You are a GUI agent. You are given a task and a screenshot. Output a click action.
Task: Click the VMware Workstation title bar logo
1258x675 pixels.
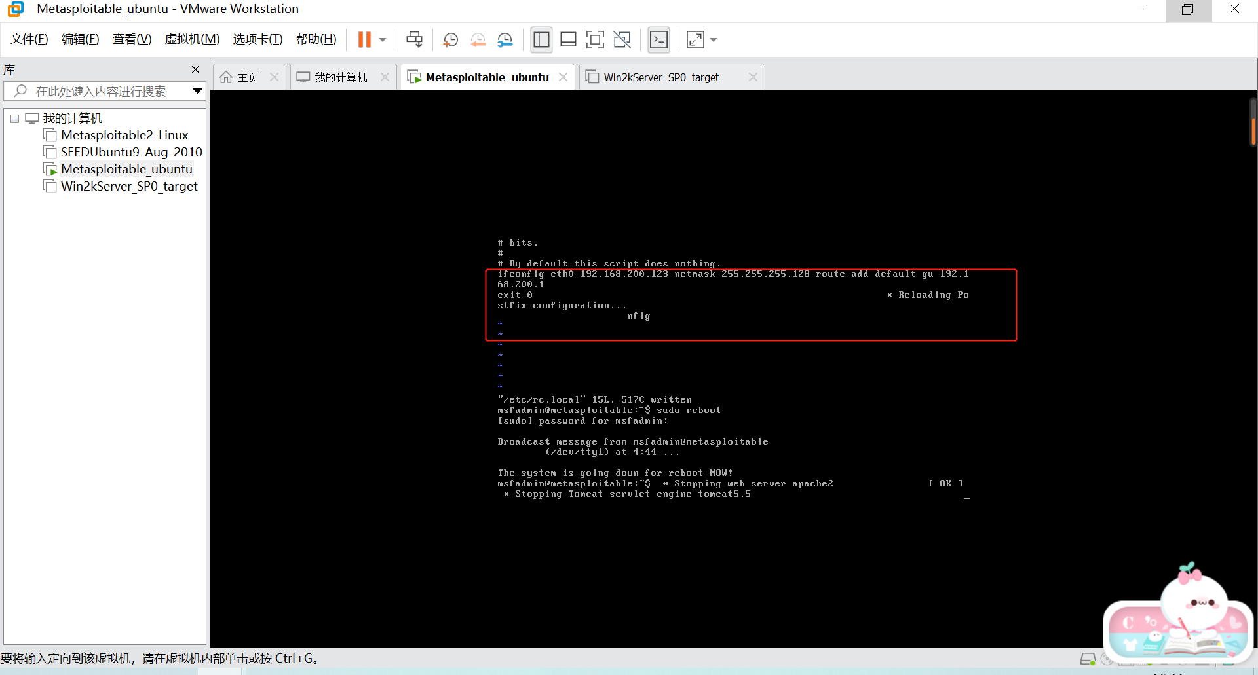coord(16,9)
